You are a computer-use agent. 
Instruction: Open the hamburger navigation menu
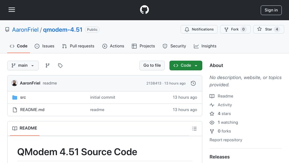(12, 10)
